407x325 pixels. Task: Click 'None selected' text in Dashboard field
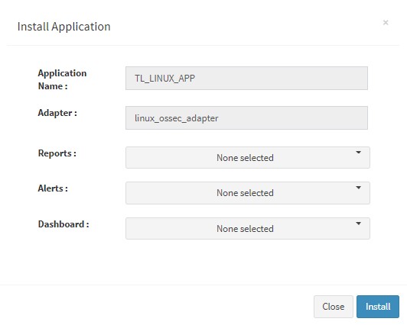pyautogui.click(x=245, y=229)
